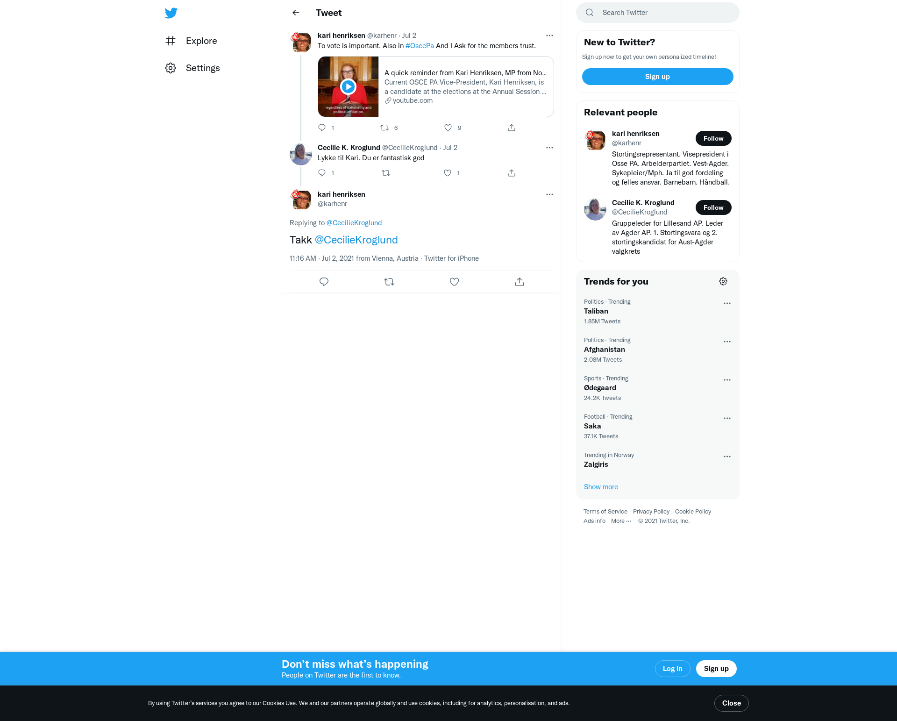This screenshot has width=897, height=721.
Task: Play the YouTube video thumbnail
Action: pyautogui.click(x=348, y=86)
